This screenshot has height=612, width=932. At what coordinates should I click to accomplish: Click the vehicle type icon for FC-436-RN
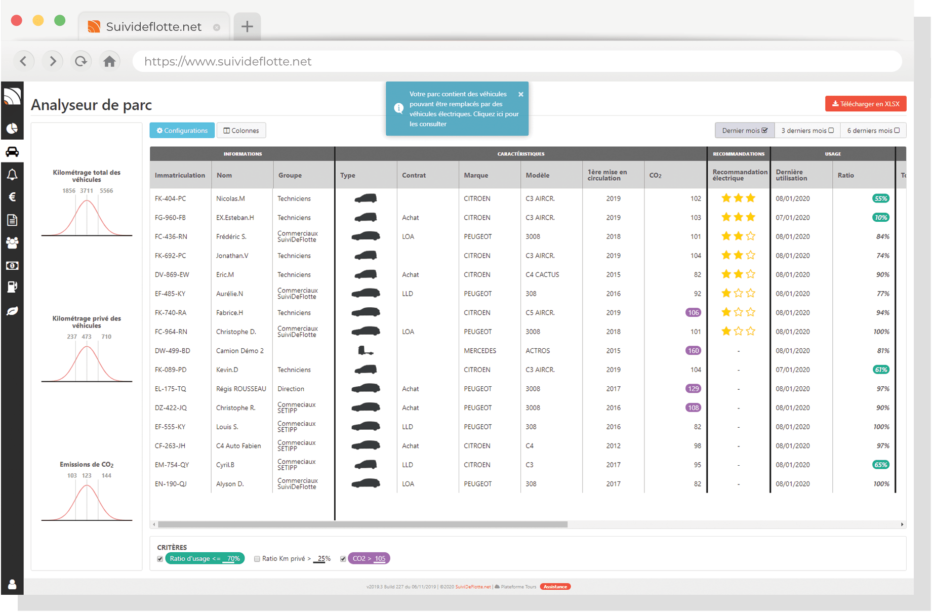click(366, 236)
